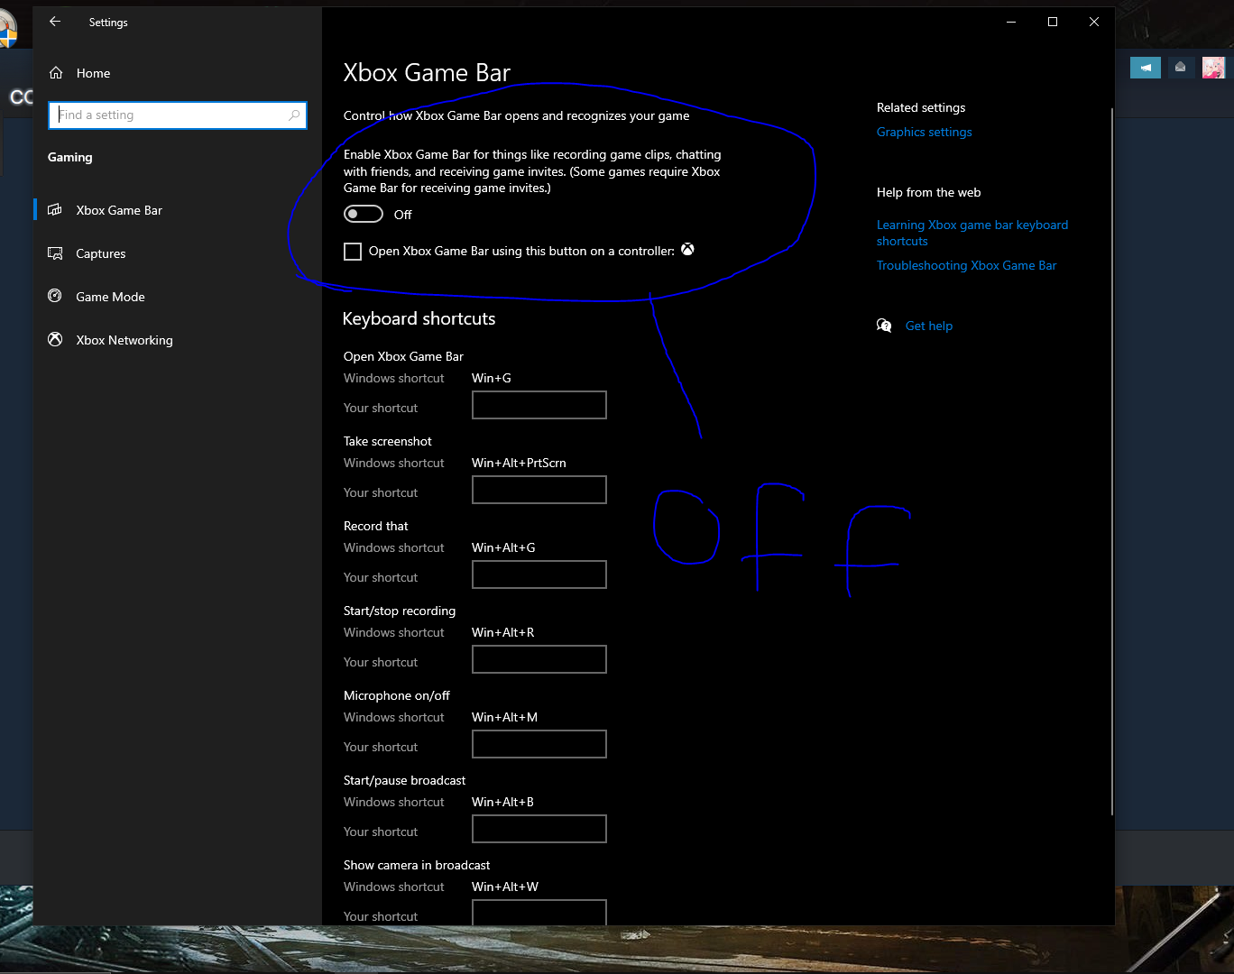Image resolution: width=1234 pixels, height=974 pixels.
Task: Select the Win+Alt+B shortcut text
Action: pos(502,802)
